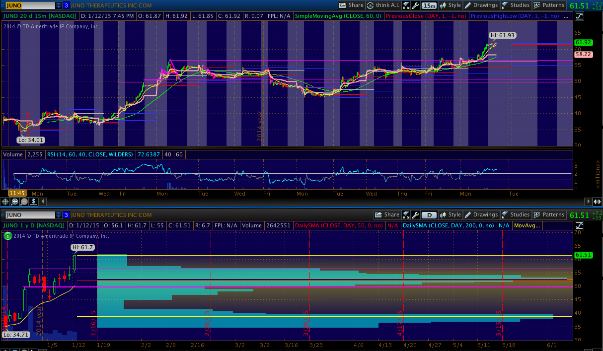Click the crosshair pan tool icon
The width and height of the screenshot is (603, 351).
(x=5, y=202)
